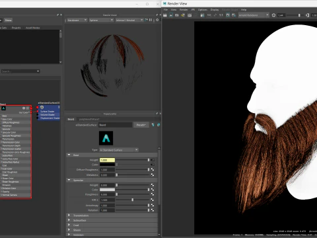Click the Volume Shader port on shading node
This screenshot has width=317, height=238.
tap(38, 115)
